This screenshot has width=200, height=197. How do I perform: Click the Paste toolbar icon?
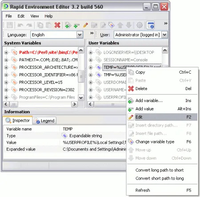[48, 25]
